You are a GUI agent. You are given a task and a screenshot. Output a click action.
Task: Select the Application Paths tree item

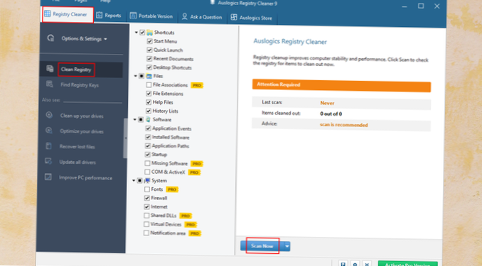point(171,145)
